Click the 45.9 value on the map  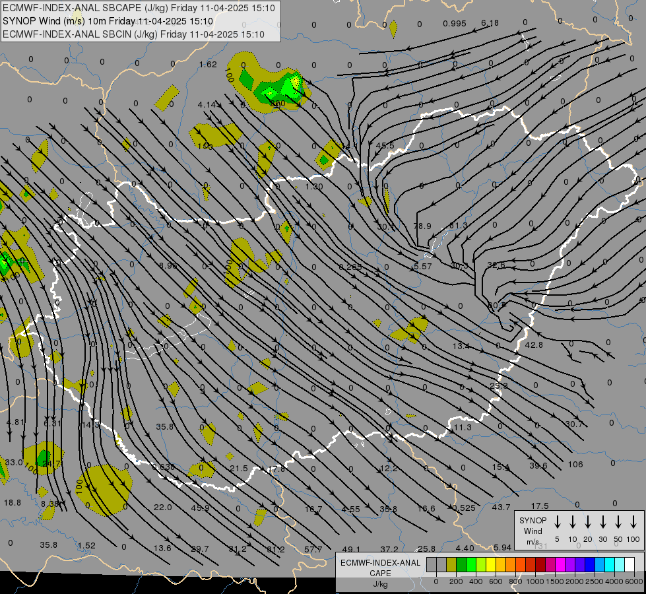click(x=200, y=508)
